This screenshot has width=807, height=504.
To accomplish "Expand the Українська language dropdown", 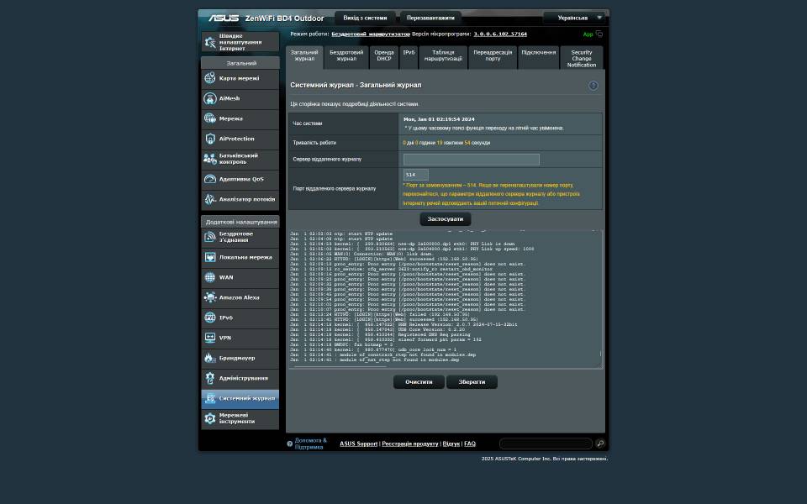I will coord(574,18).
